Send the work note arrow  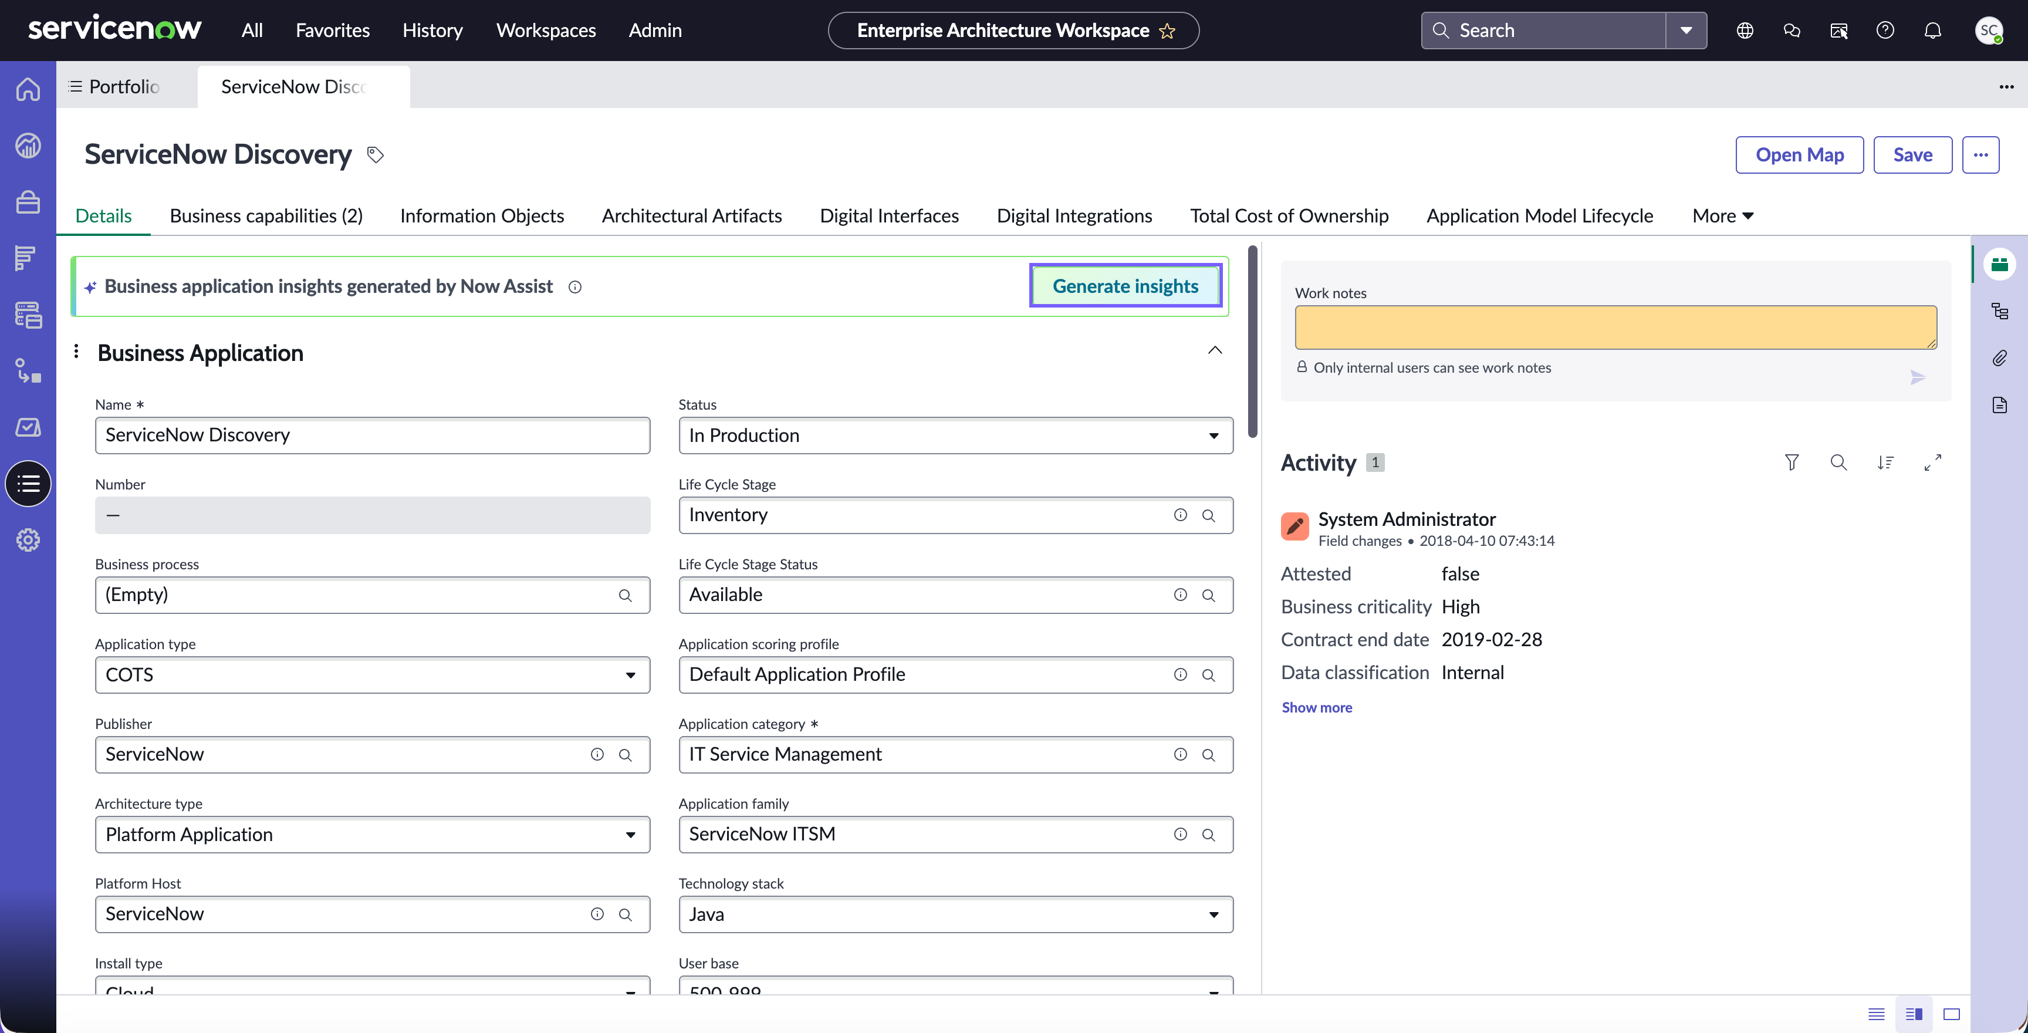tap(1918, 378)
